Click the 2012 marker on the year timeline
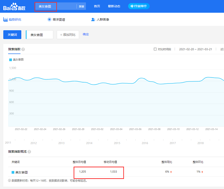This screenshot has width=224, height=189. pos(34,143)
